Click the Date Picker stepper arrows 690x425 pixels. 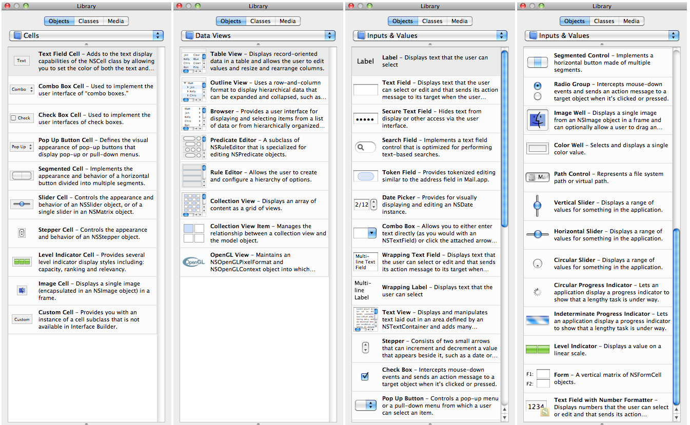coord(373,205)
